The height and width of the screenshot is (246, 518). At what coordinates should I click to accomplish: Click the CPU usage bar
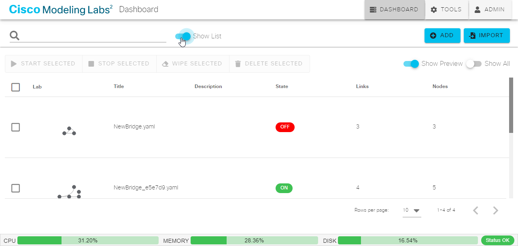point(88,240)
